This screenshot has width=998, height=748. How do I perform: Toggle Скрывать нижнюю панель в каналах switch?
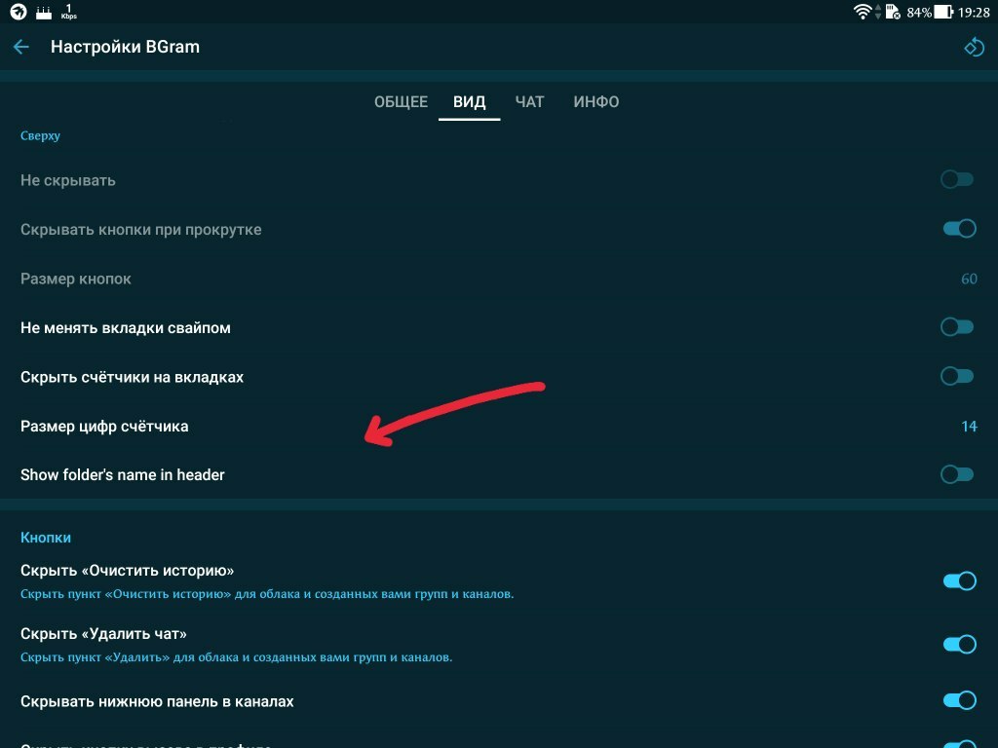[x=959, y=700]
